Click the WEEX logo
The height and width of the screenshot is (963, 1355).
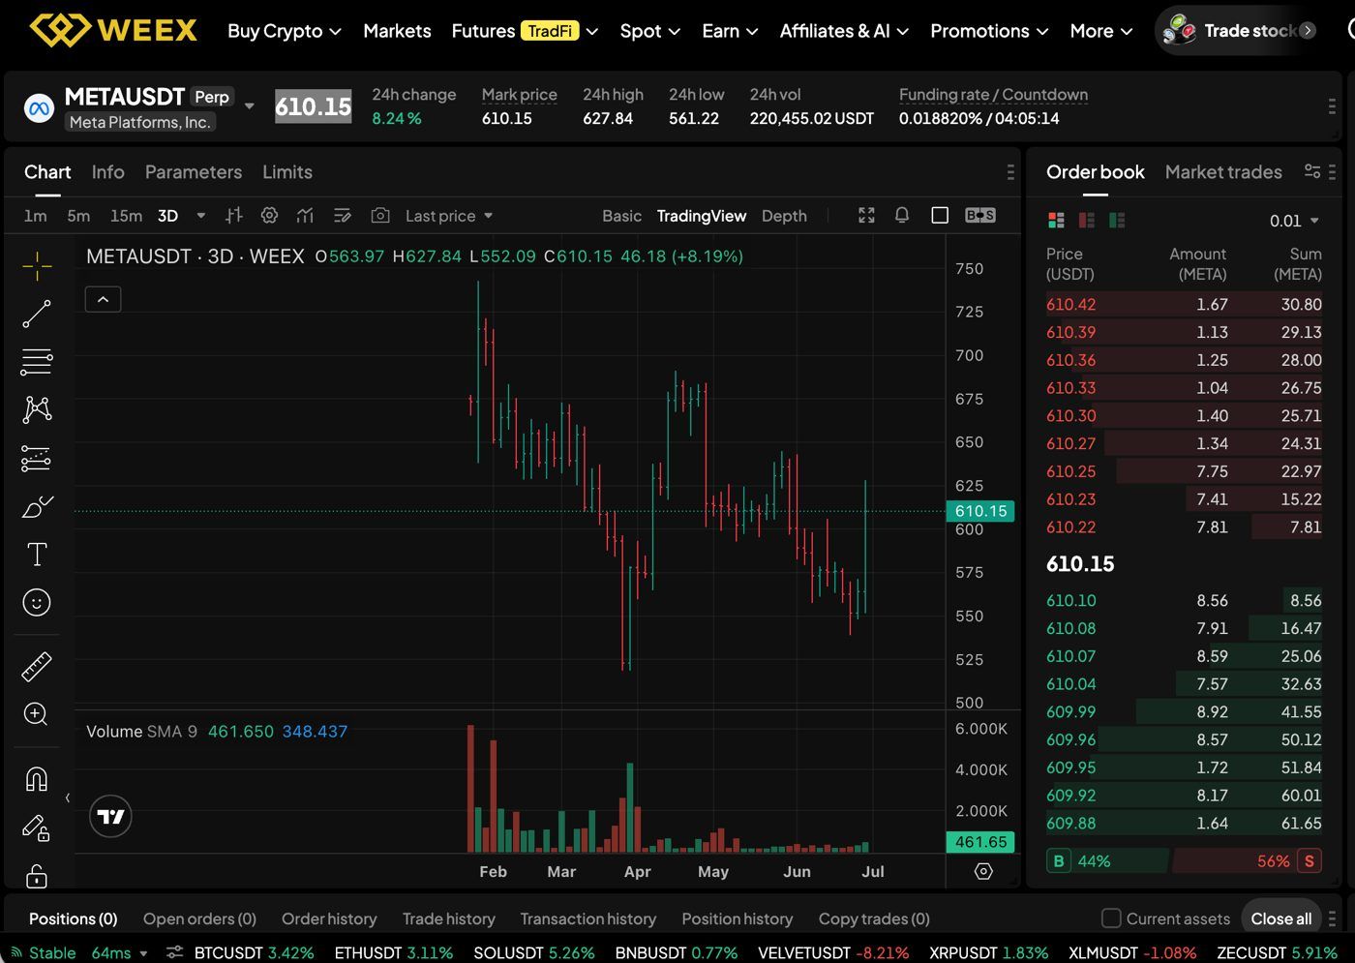[x=113, y=30]
